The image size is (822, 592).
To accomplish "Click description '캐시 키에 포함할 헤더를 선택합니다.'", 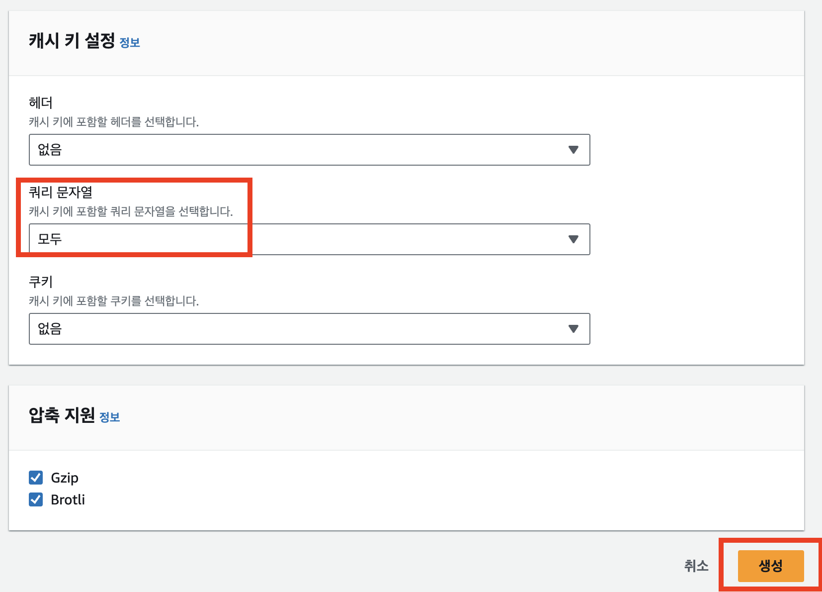I will pos(114,122).
